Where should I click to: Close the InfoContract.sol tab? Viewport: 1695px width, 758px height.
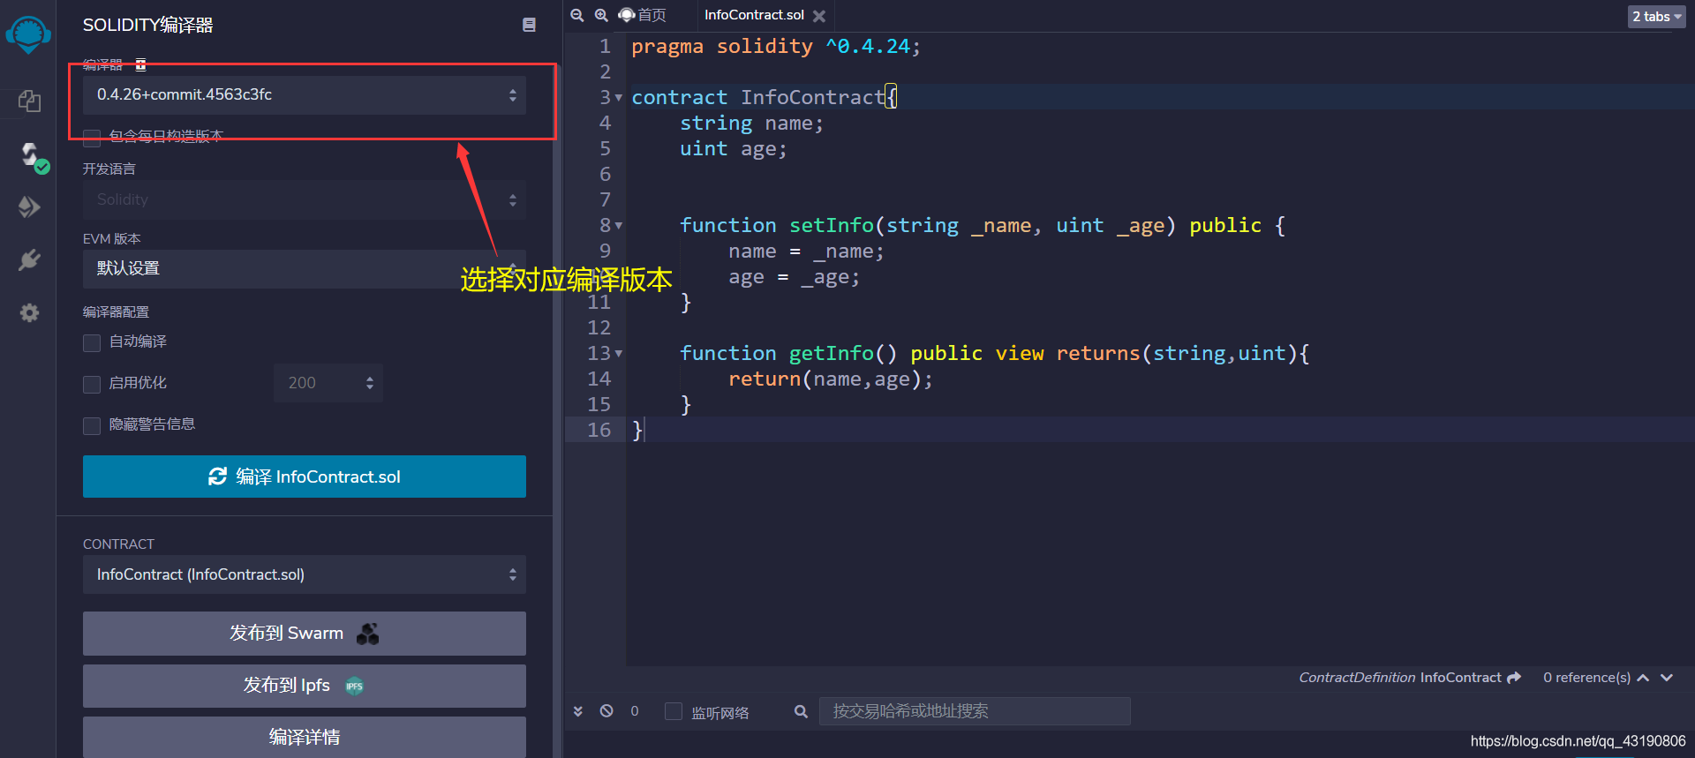(x=819, y=16)
